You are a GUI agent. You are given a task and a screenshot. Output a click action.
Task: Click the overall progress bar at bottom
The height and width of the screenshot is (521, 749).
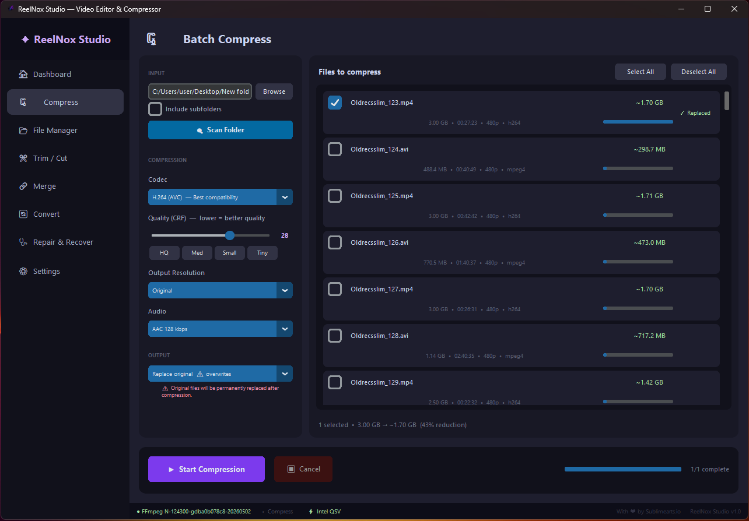tap(623, 469)
